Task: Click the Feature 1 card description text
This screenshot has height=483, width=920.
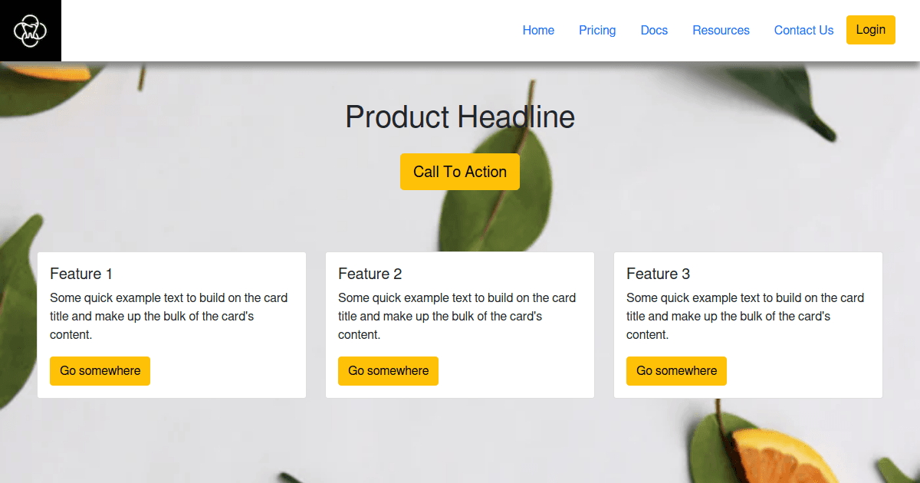Action: [x=169, y=316]
